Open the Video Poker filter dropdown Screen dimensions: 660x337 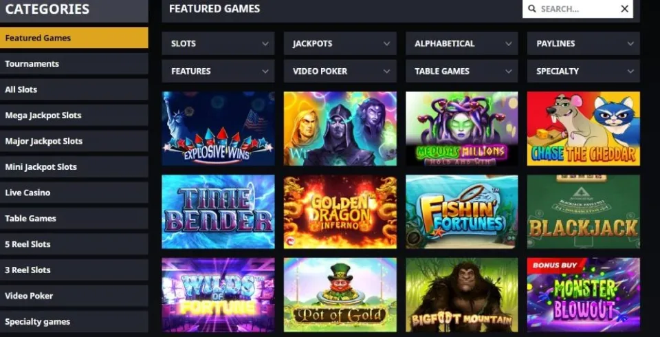tap(340, 71)
